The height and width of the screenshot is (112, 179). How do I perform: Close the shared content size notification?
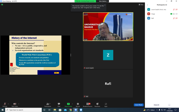click(x=105, y=5)
